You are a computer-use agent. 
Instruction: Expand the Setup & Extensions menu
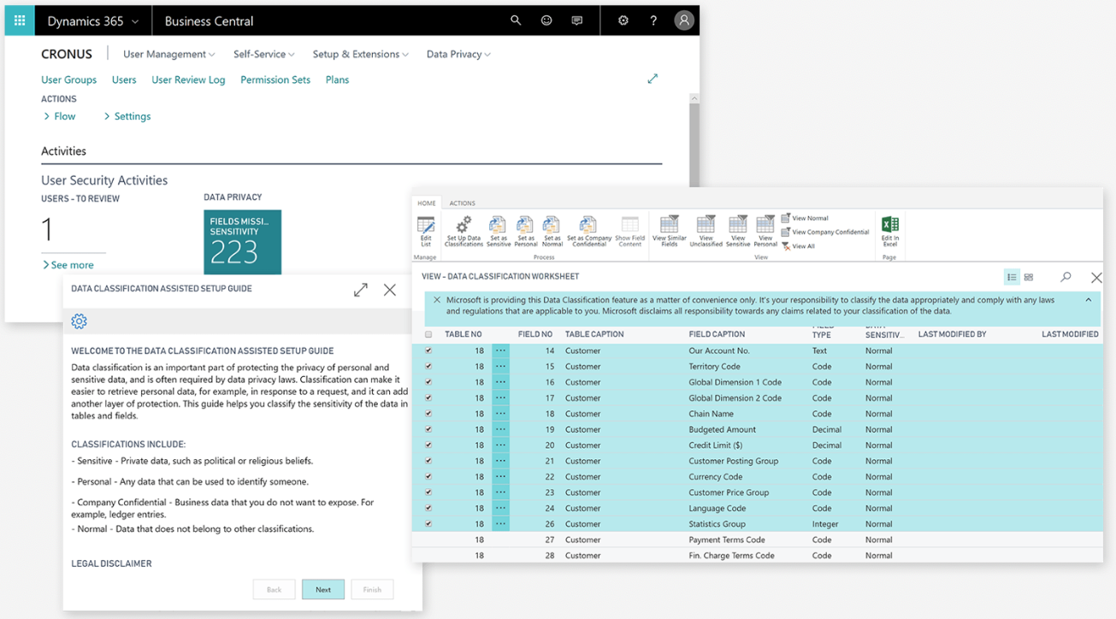pyautogui.click(x=360, y=54)
